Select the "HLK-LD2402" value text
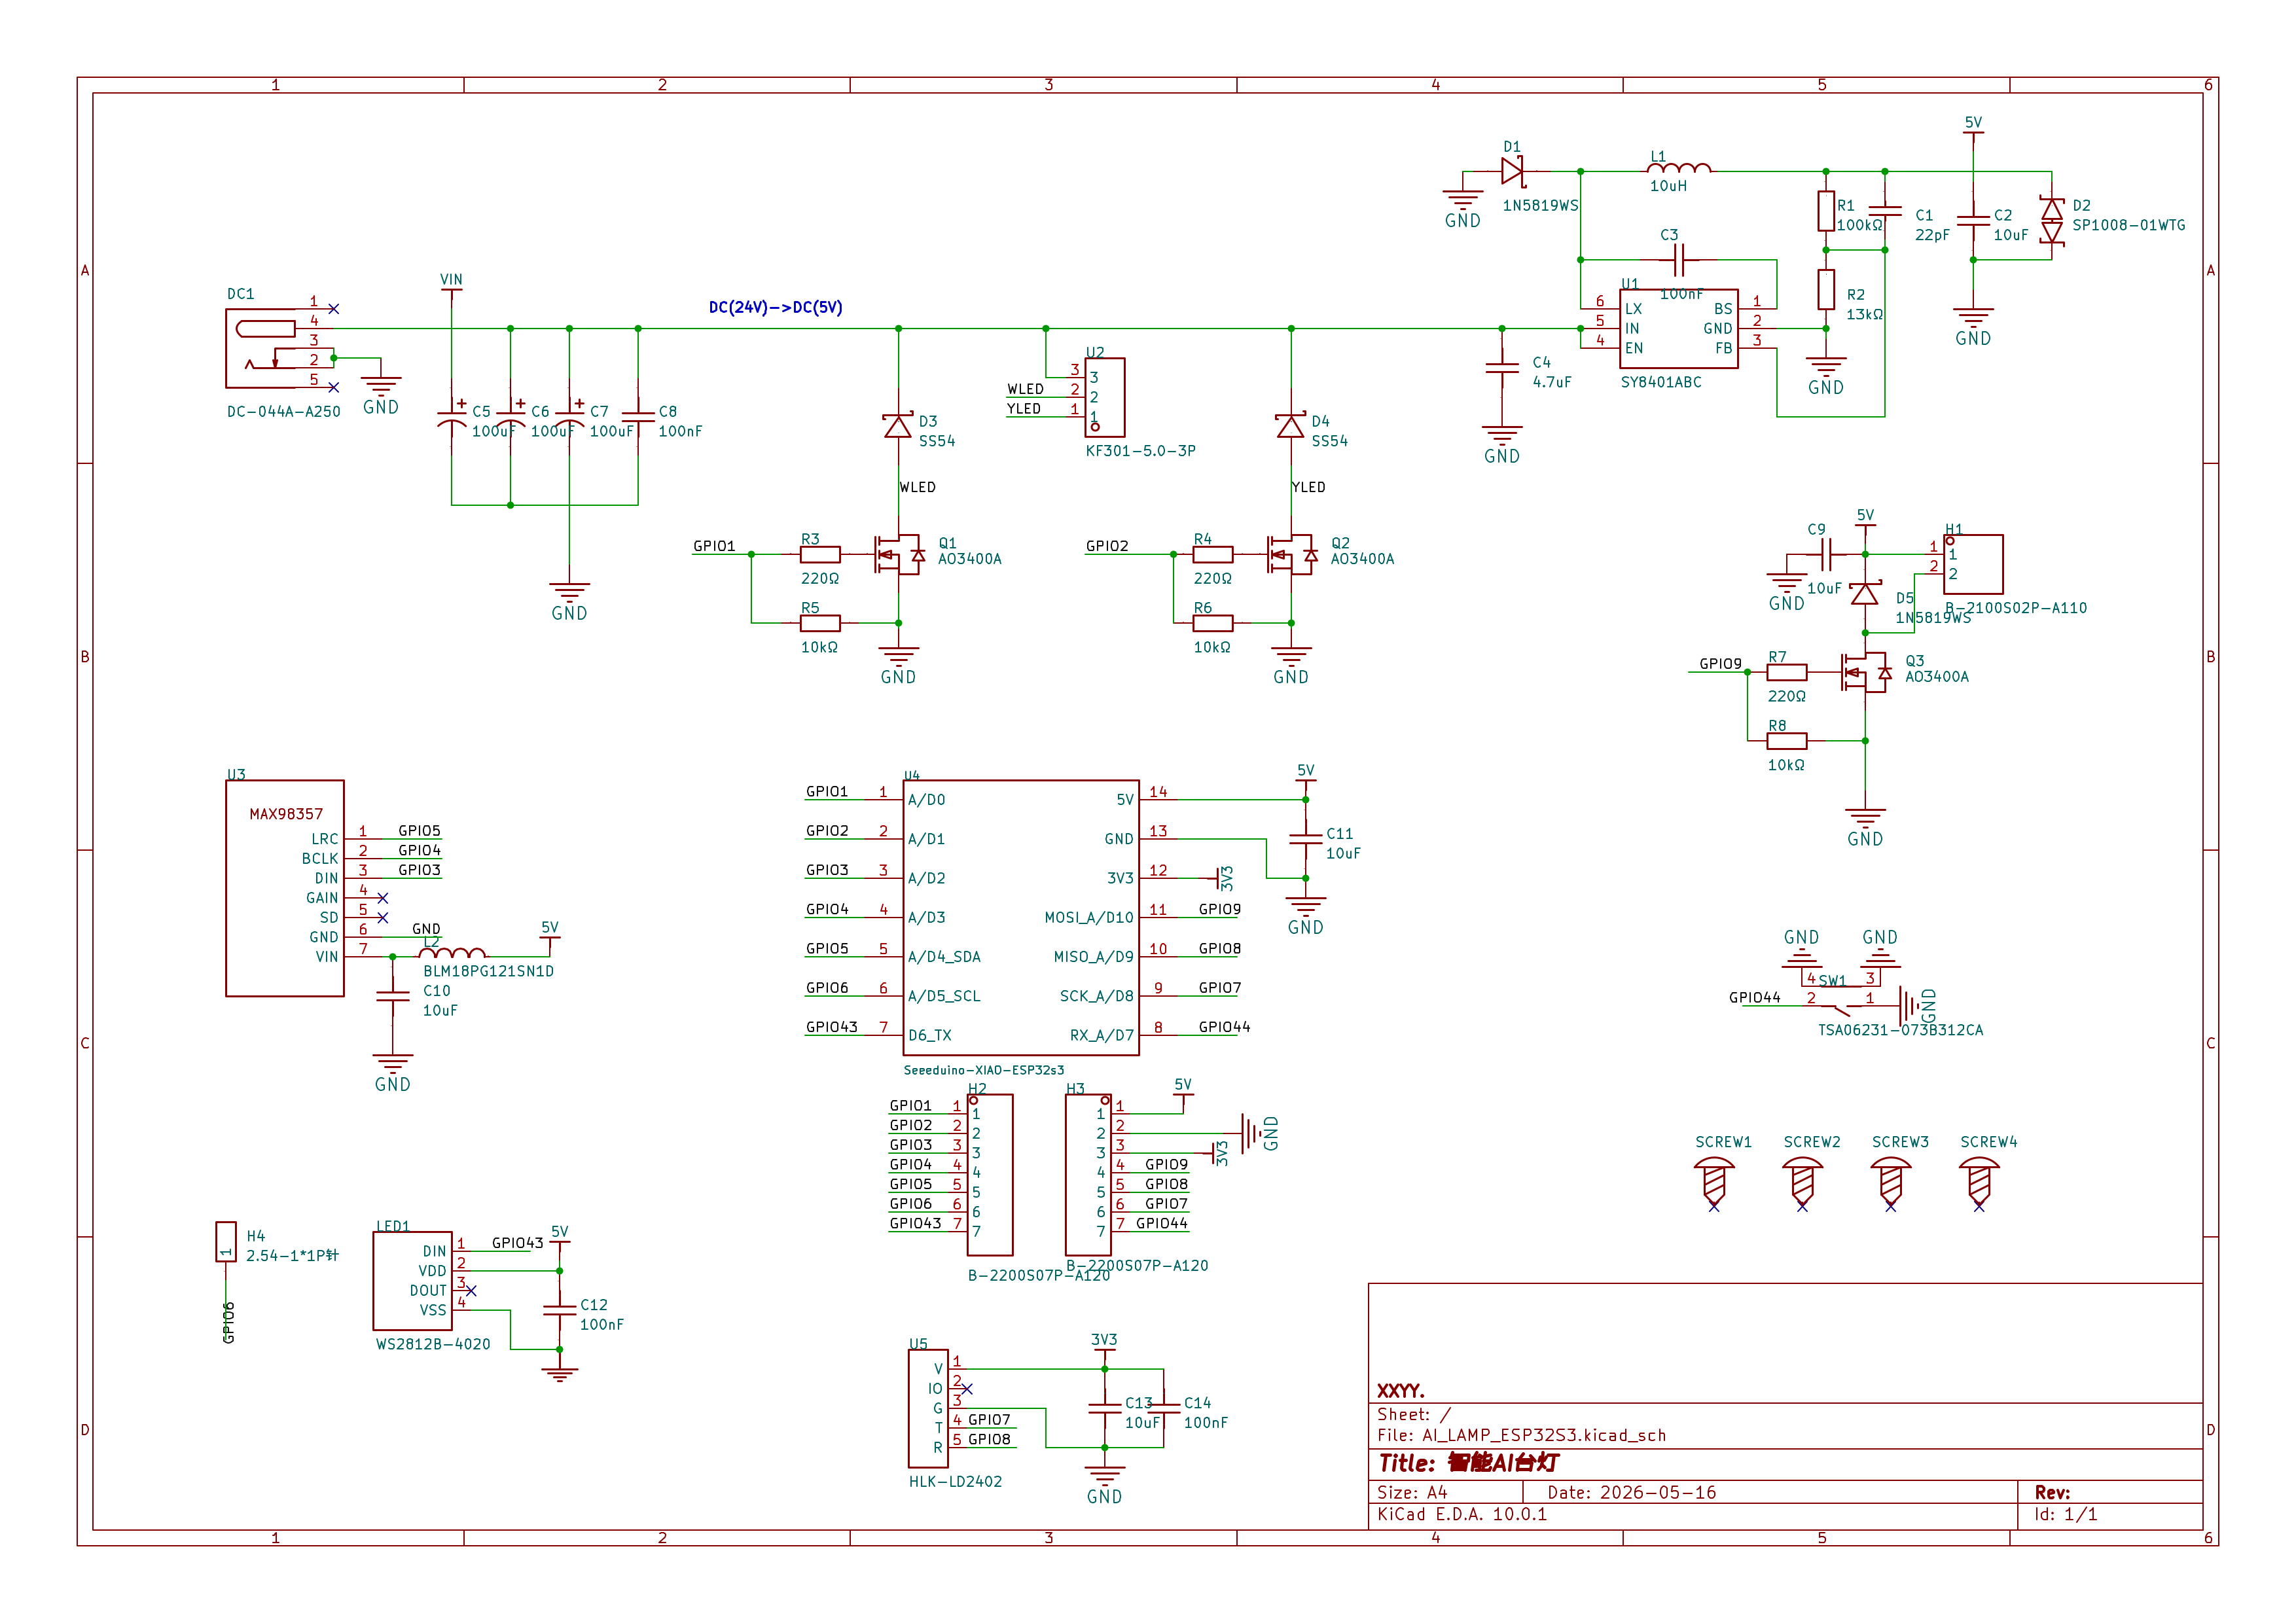 pyautogui.click(x=955, y=1481)
